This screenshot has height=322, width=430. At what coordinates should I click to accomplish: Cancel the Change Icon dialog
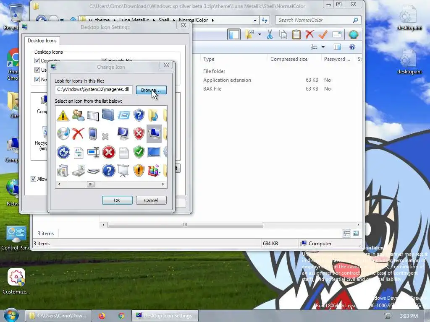(151, 200)
